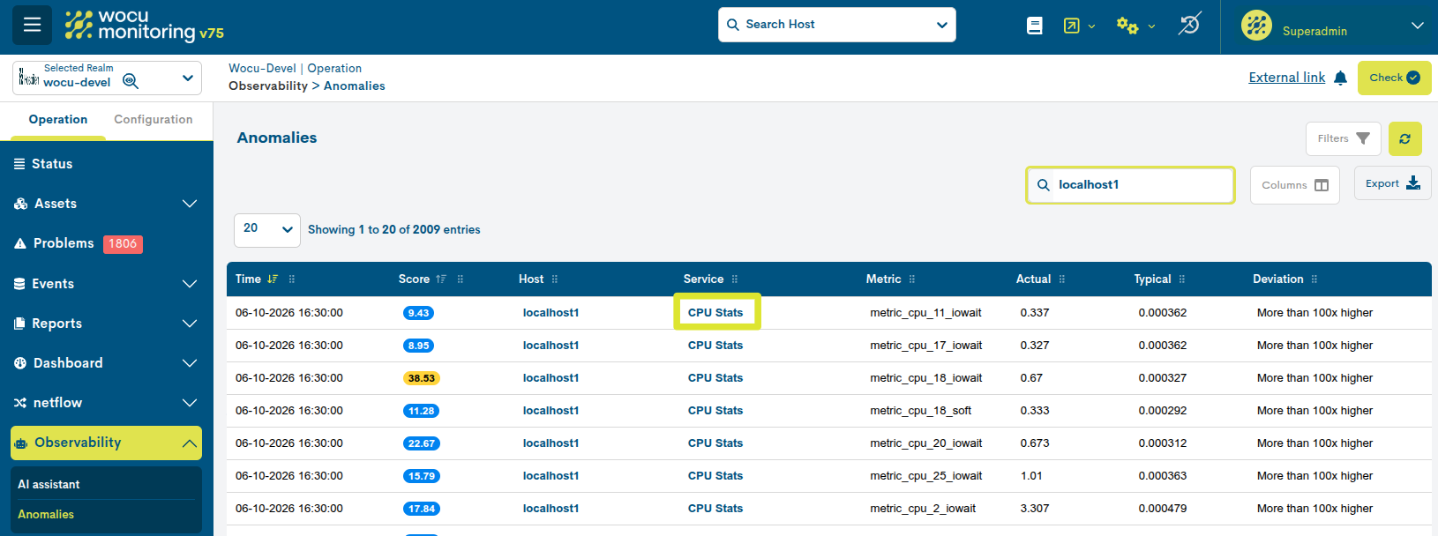Click the 38.53 score badge

click(422, 378)
